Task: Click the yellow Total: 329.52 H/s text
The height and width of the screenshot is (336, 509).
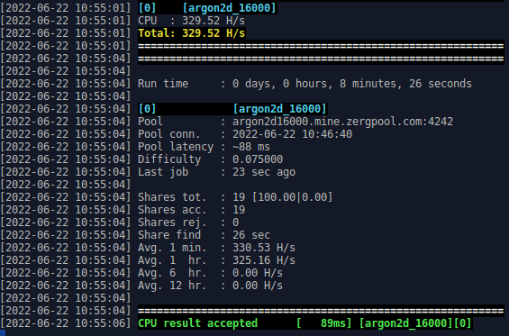Action: tap(192, 33)
